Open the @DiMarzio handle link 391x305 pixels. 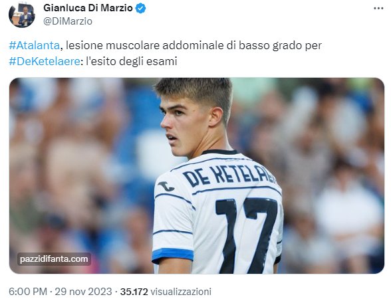click(68, 21)
